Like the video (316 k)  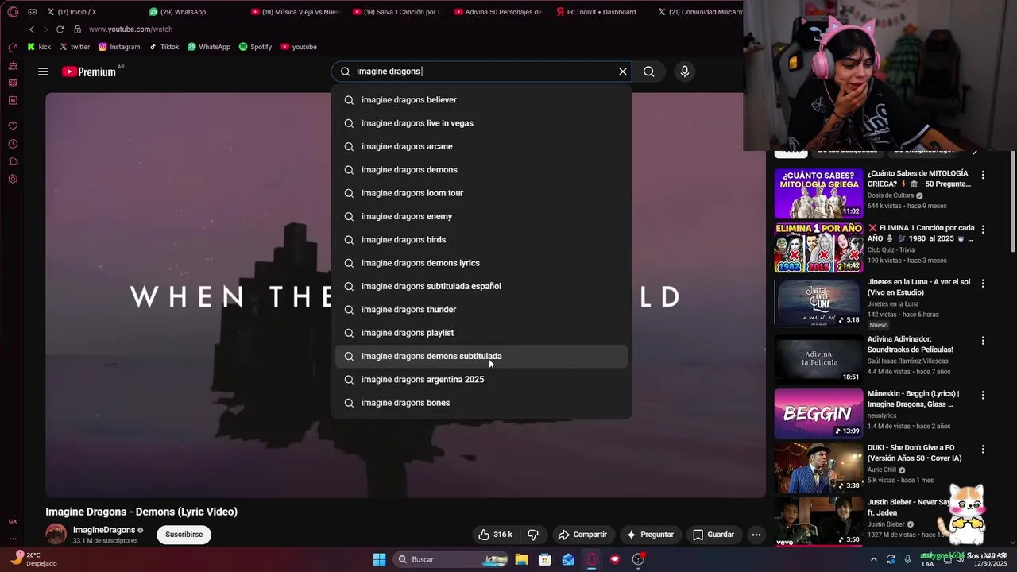pyautogui.click(x=495, y=535)
